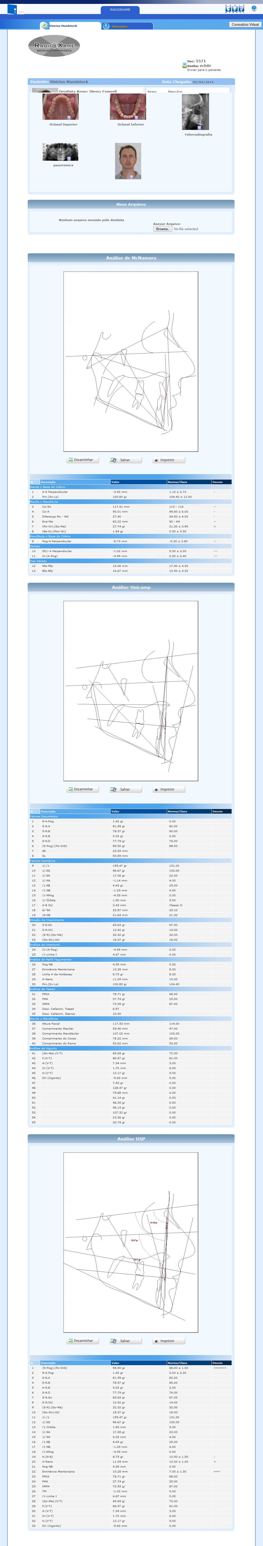Click Imprimir under McNamara tracing
Image resolution: width=263 pixels, height=1546 pixels.
point(168,460)
